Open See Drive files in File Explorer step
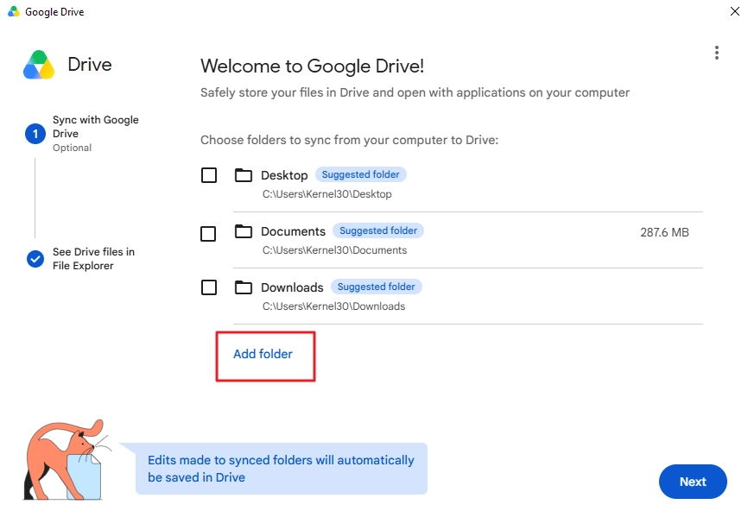Viewport: 748px width, 517px height. (93, 259)
